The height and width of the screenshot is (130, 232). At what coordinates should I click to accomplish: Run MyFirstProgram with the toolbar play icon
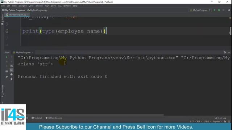215,10
